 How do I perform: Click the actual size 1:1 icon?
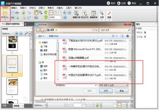click(51, 13)
